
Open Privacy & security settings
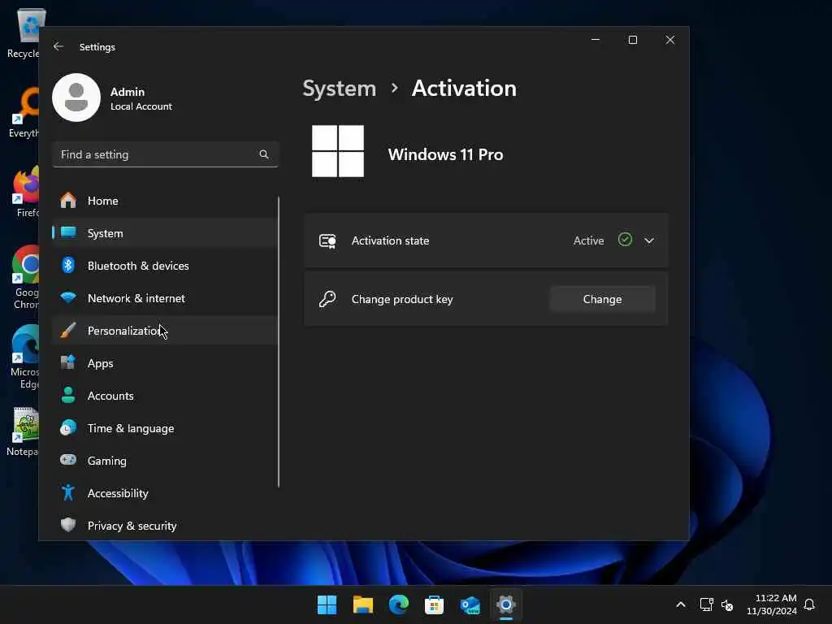165,526
